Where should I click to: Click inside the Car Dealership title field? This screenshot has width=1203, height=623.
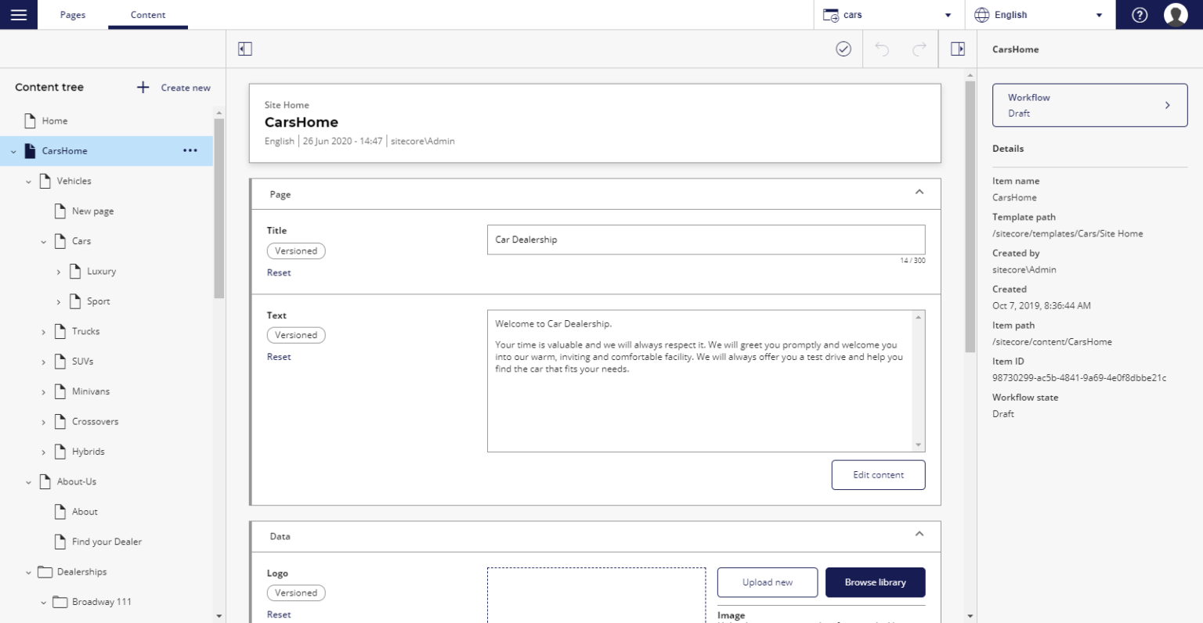[705, 239]
